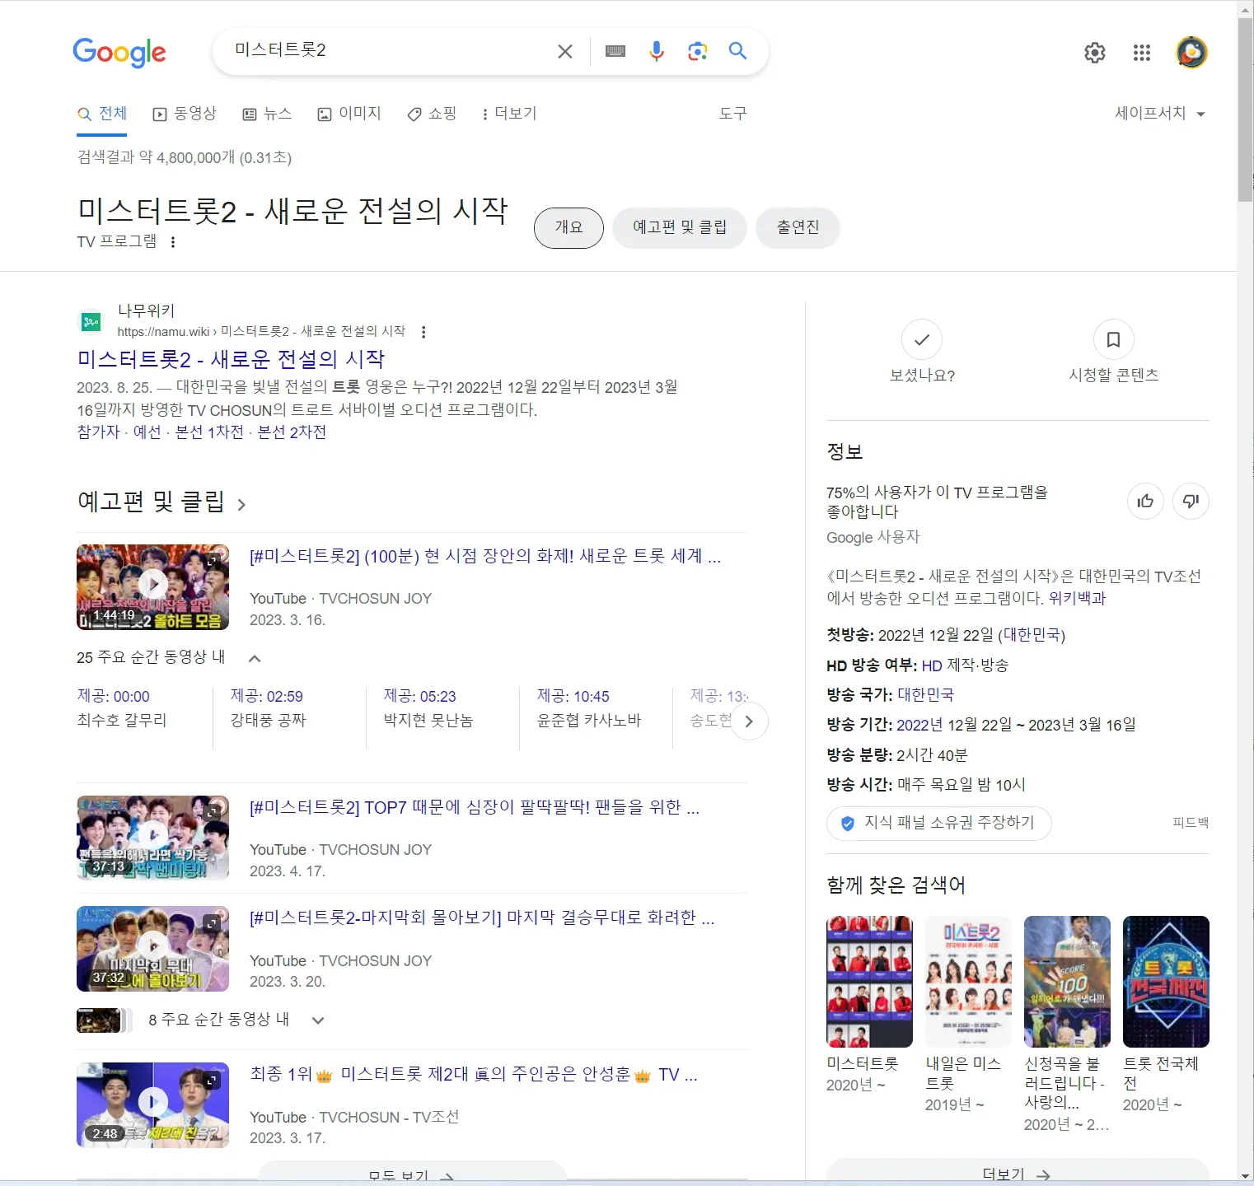
Task: Open the three-dot menu next to namu.wiki result
Action: click(x=423, y=332)
